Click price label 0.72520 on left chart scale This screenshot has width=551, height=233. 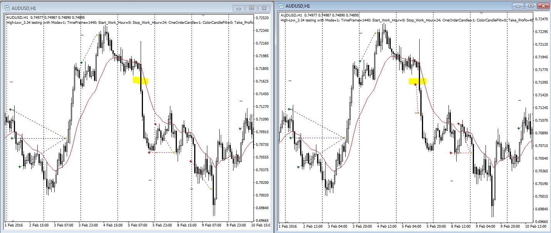(262, 18)
